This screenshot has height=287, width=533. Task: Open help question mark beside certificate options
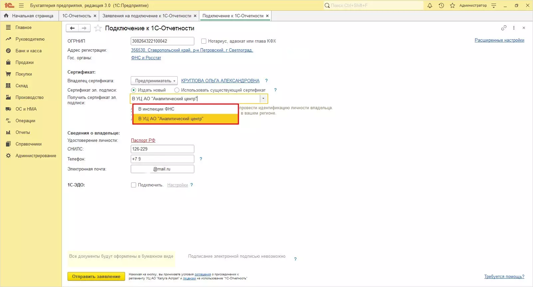[x=275, y=90]
